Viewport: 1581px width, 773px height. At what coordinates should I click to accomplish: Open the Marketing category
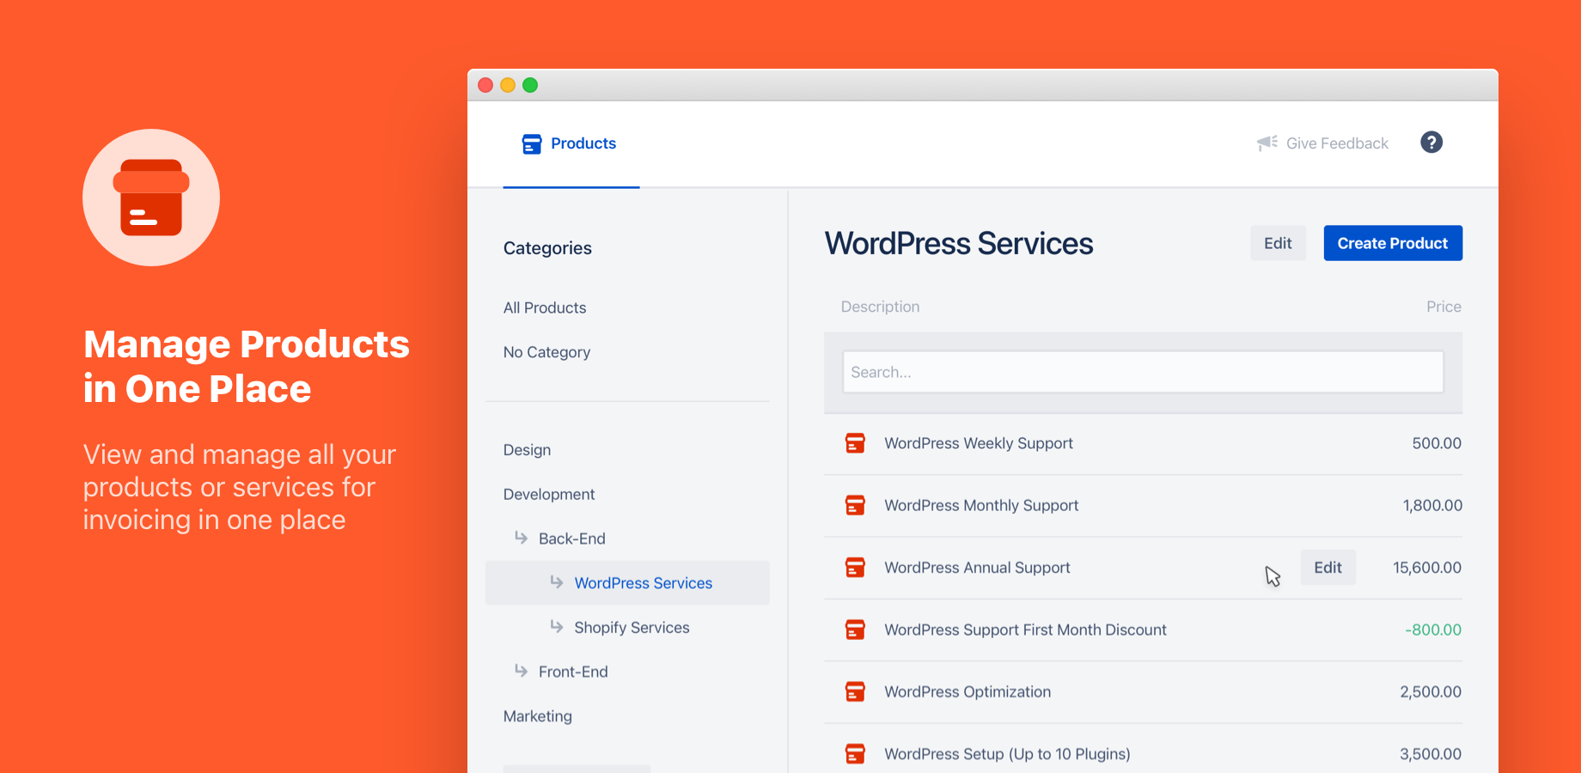pyautogui.click(x=538, y=716)
